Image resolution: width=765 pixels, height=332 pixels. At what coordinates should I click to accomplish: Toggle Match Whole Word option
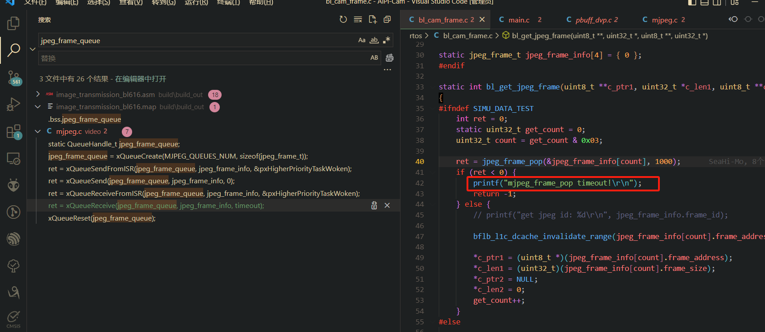(x=374, y=40)
